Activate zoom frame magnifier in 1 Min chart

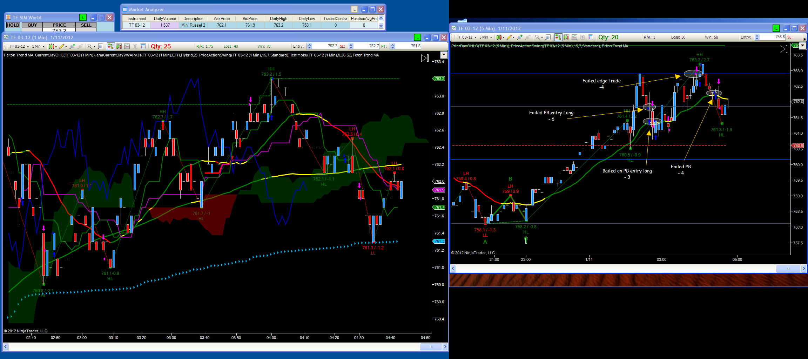(x=101, y=46)
